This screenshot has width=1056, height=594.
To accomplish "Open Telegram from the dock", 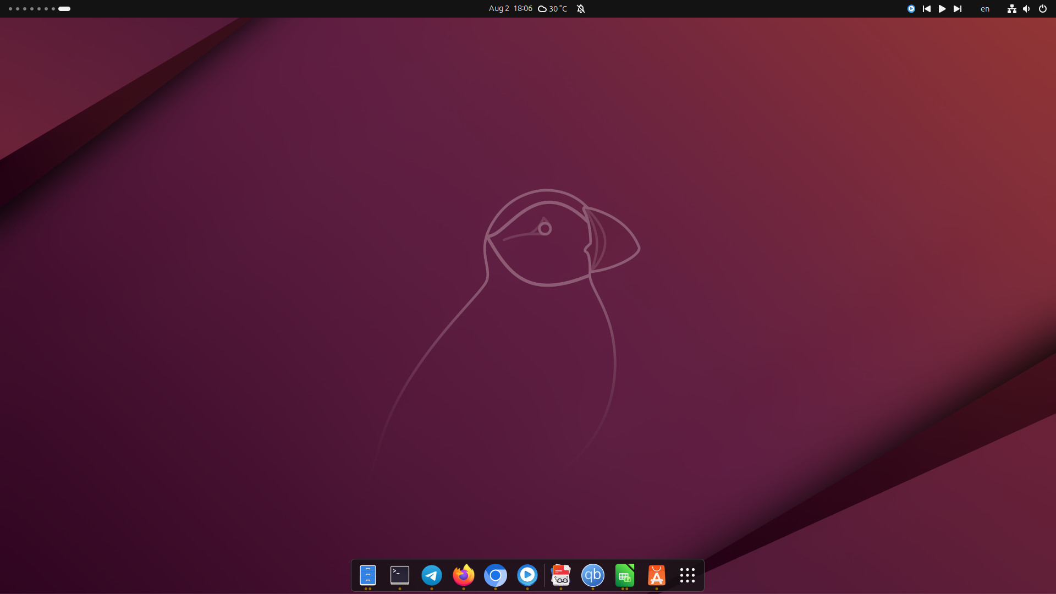I will pos(432,575).
